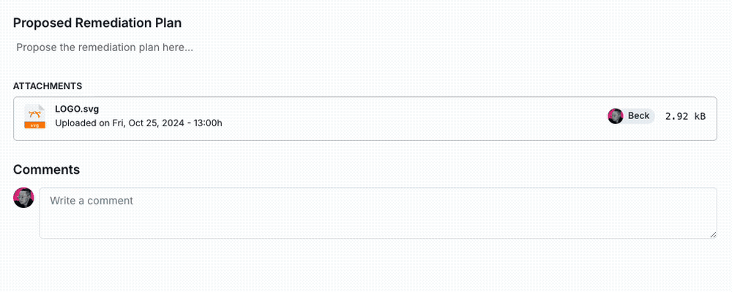Click the Comments section heading

pyautogui.click(x=46, y=169)
